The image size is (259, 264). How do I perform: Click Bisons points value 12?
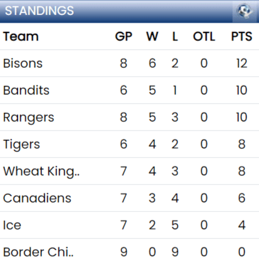coord(241,63)
